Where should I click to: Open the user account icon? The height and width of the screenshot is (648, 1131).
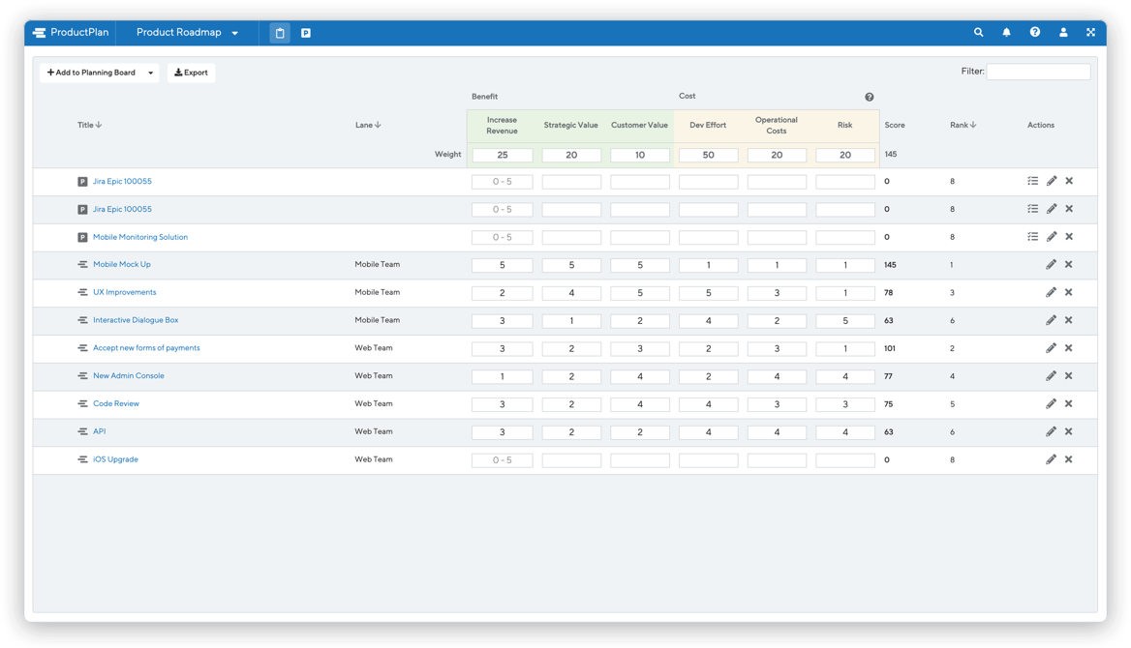tap(1063, 33)
